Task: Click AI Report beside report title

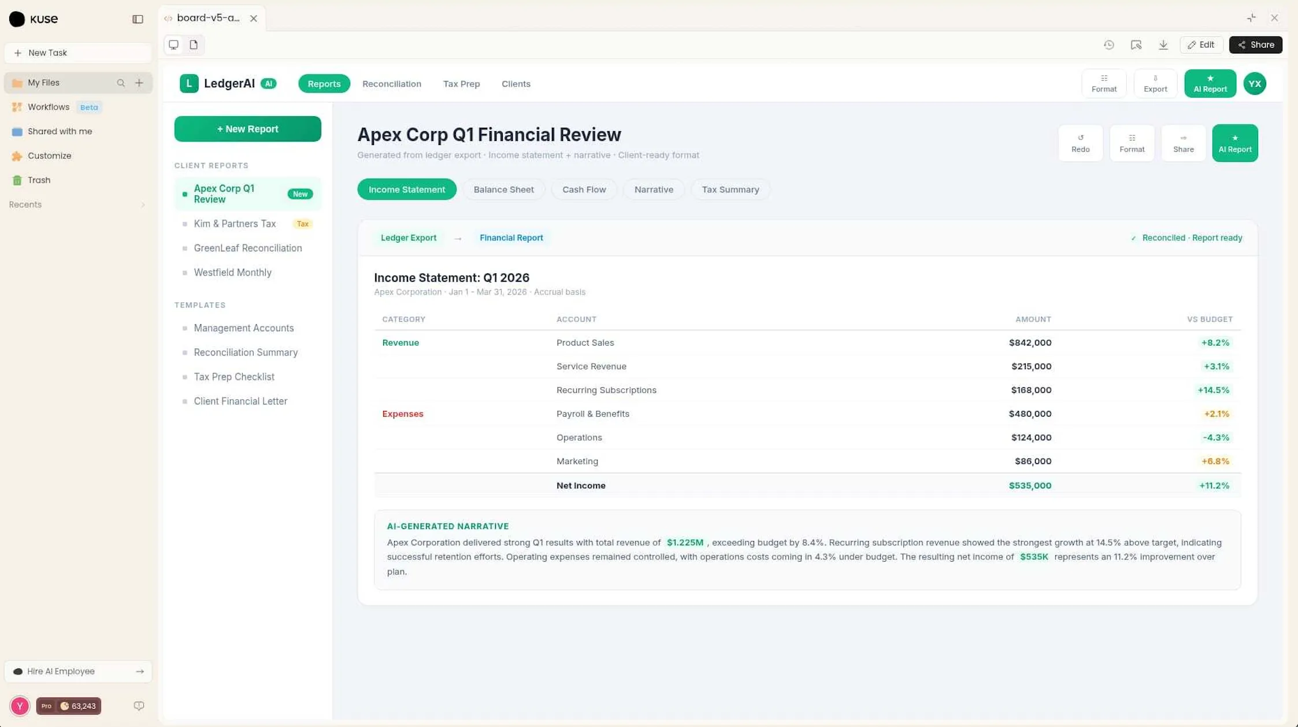Action: (1235, 143)
